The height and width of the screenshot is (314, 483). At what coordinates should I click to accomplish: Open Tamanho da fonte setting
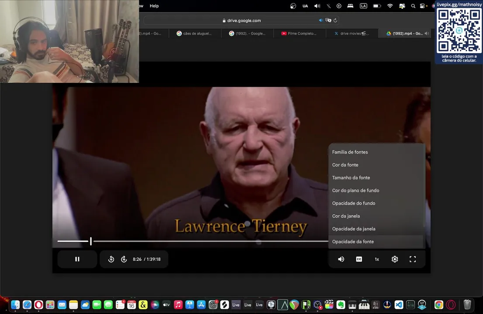[x=376, y=178]
